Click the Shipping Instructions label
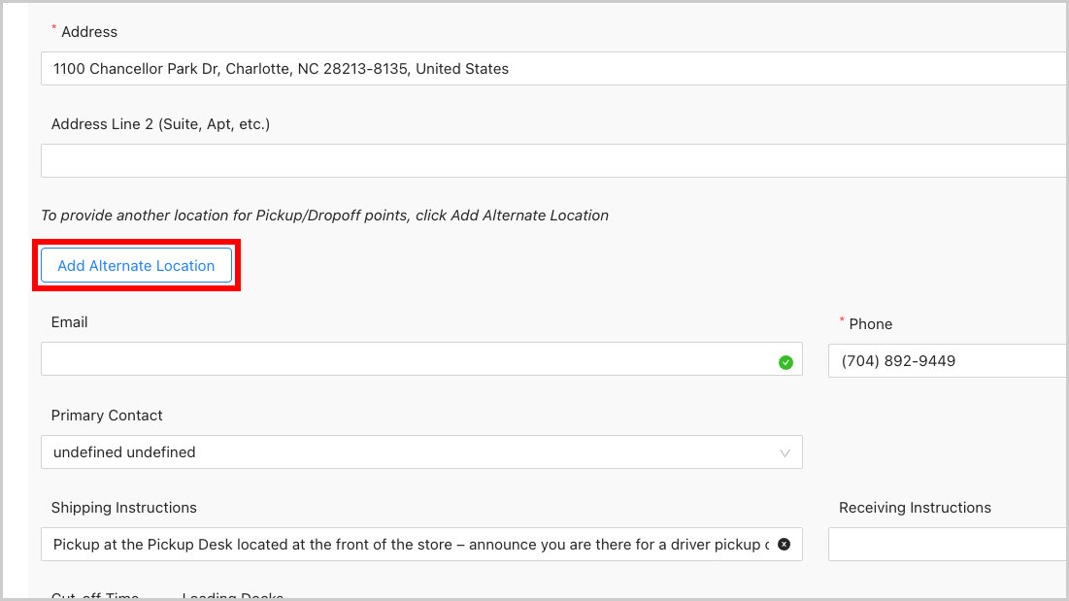1069x601 pixels. 123,508
